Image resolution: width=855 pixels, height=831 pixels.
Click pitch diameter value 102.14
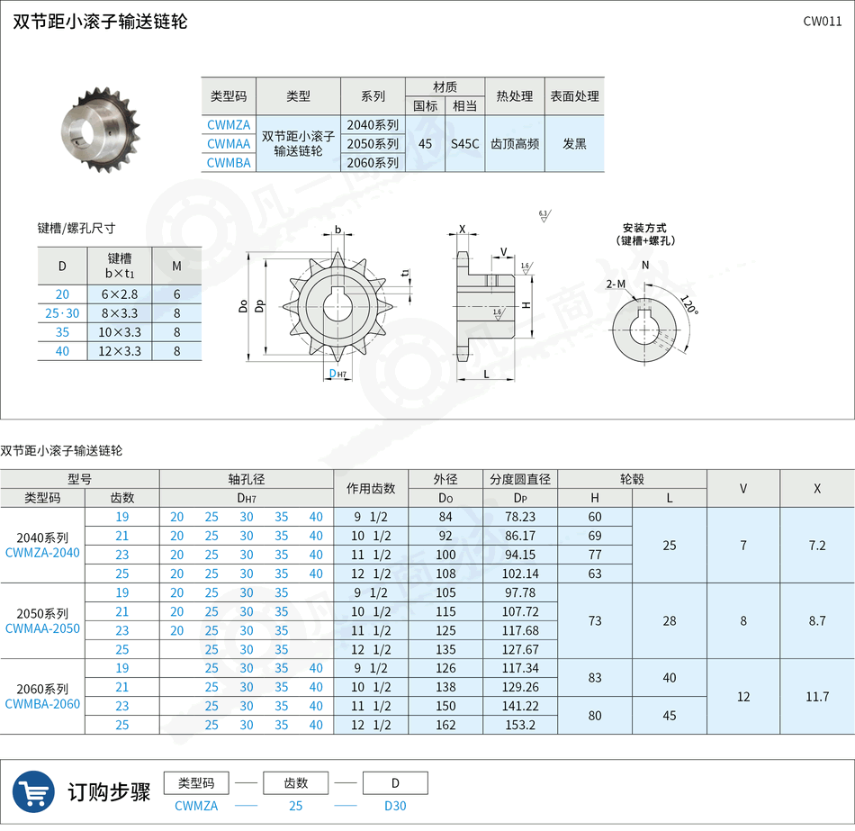tap(520, 574)
